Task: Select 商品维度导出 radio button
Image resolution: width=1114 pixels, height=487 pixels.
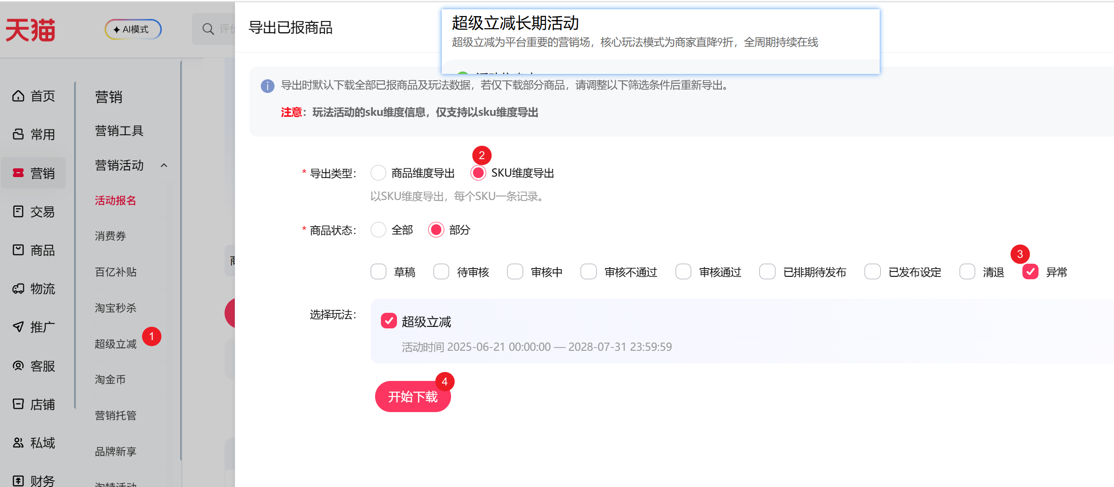Action: [x=378, y=173]
